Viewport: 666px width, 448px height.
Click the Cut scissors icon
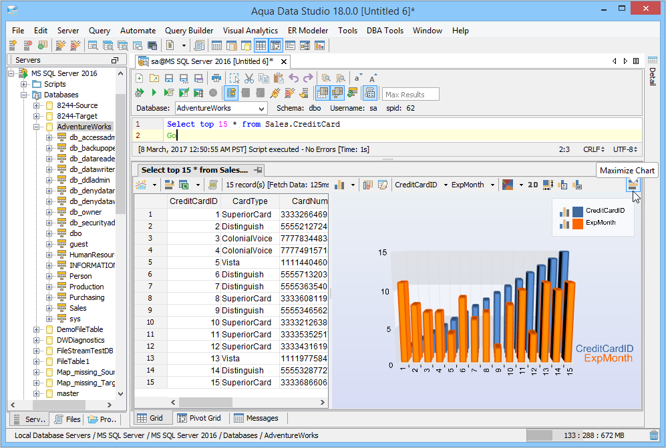[248, 78]
